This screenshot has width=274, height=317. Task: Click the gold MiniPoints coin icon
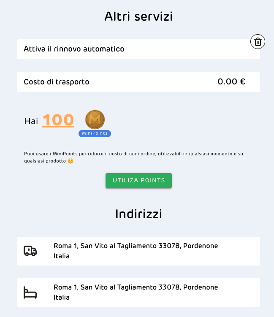pyautogui.click(x=95, y=120)
